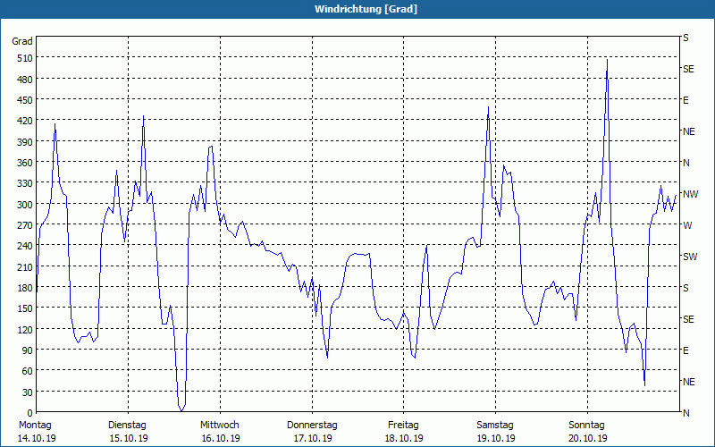715x447 pixels.
Task: Select the 180 value on the y-axis
Action: pyautogui.click(x=25, y=288)
